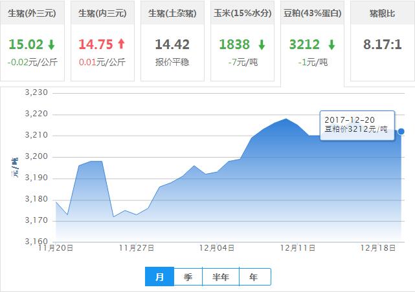Switch chart range to 半年
Image resolution: width=415 pixels, height=292 pixels.
point(221,276)
